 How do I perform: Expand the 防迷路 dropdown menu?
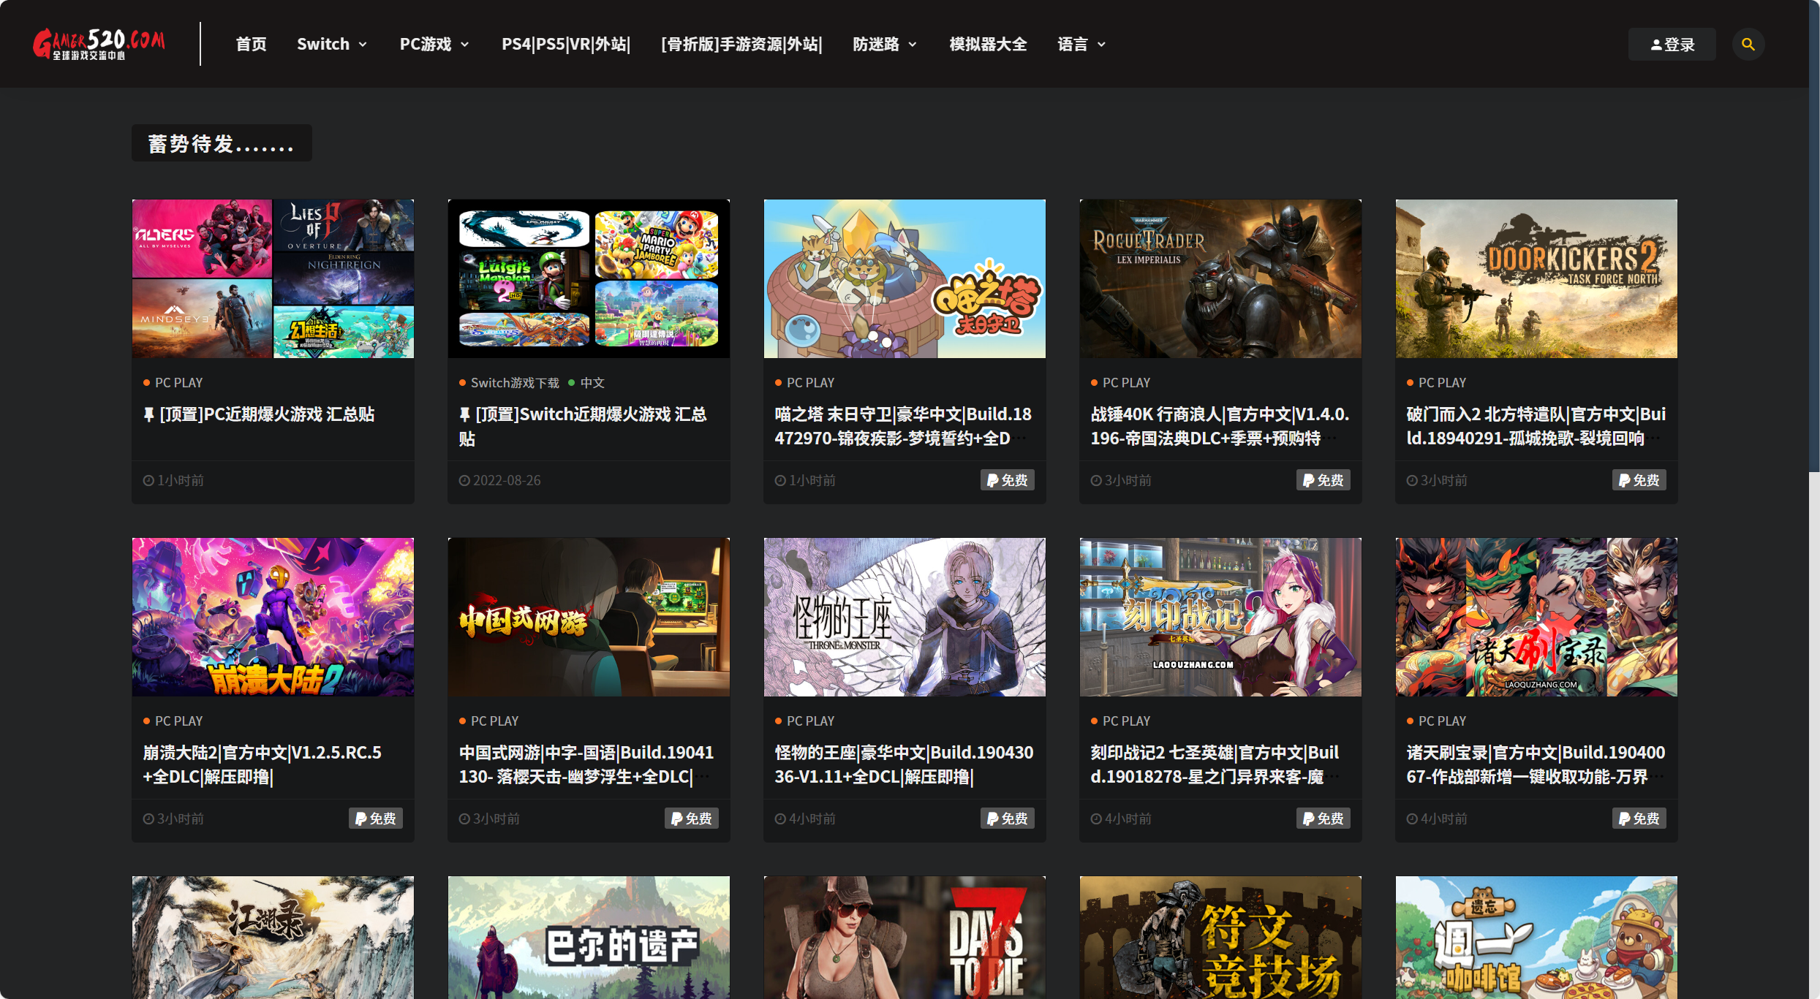click(885, 44)
